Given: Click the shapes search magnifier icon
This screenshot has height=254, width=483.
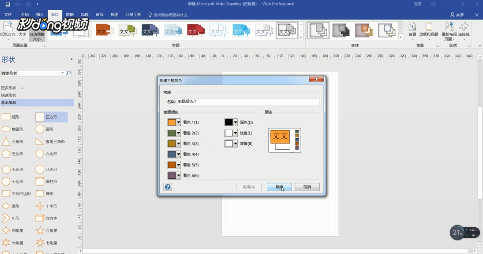Looking at the screenshot, I should [x=68, y=73].
